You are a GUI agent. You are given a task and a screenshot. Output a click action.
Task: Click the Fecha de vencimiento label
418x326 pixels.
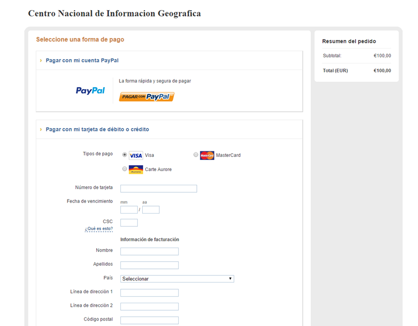coord(90,201)
